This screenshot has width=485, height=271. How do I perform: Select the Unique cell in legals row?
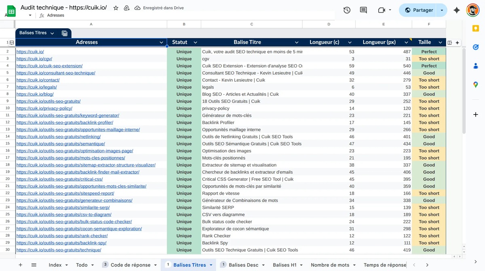(184, 87)
